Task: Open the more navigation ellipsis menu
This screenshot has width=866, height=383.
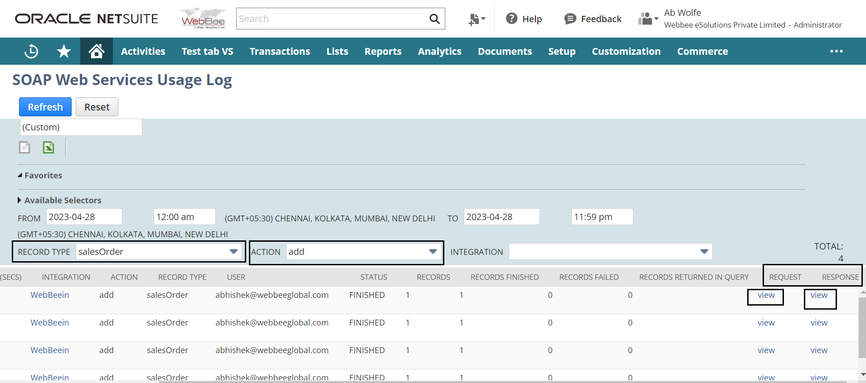Action: point(836,52)
